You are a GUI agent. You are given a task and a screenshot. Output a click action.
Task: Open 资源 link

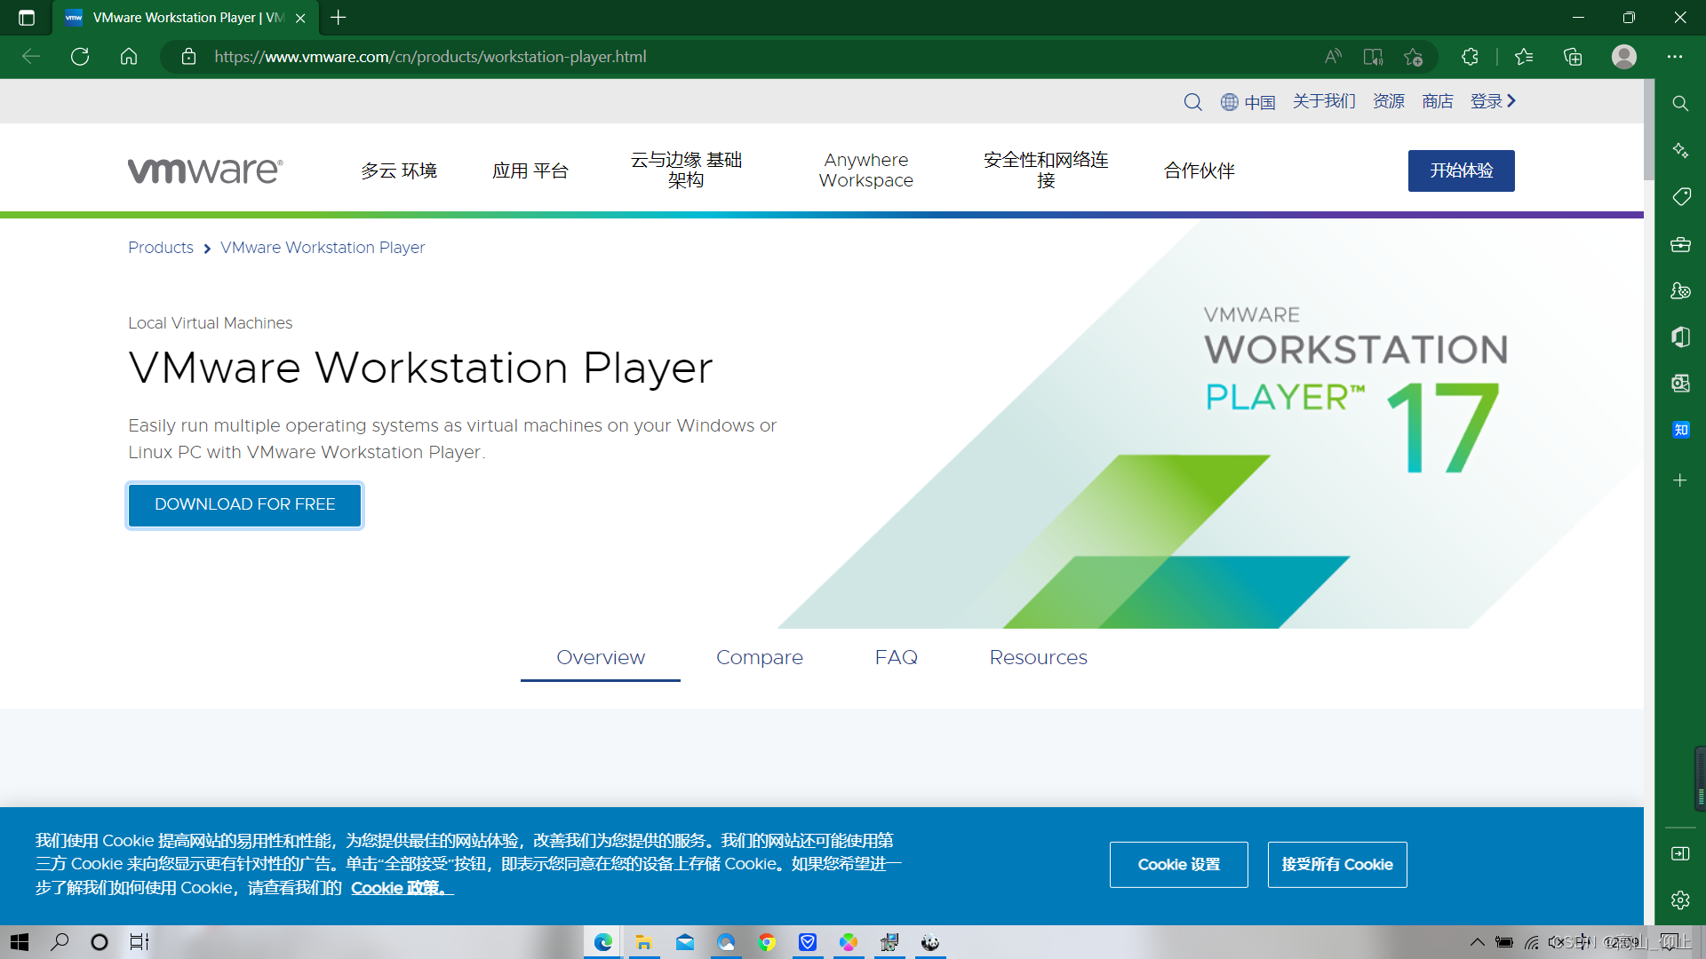pos(1389,101)
